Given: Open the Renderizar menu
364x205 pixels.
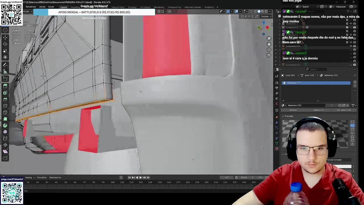Looking at the screenshot, I should pyautogui.click(x=31, y=7).
